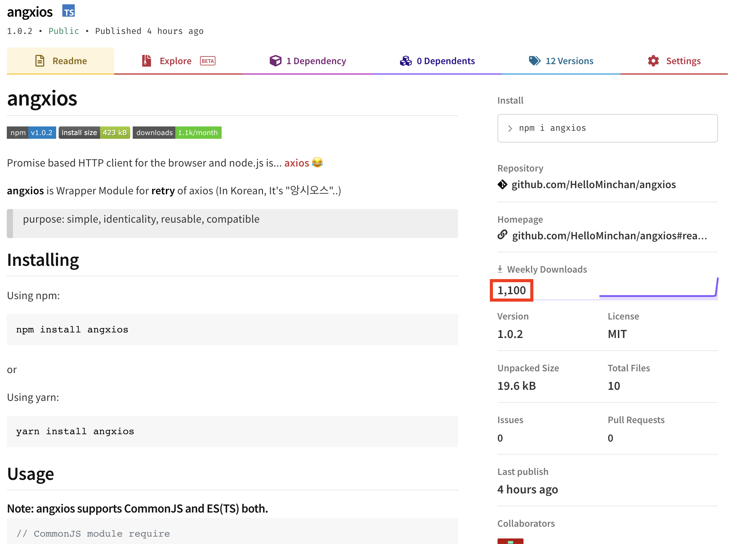Screen dimensions: 734x544
Task: Click the Versions tags icon
Action: point(534,61)
